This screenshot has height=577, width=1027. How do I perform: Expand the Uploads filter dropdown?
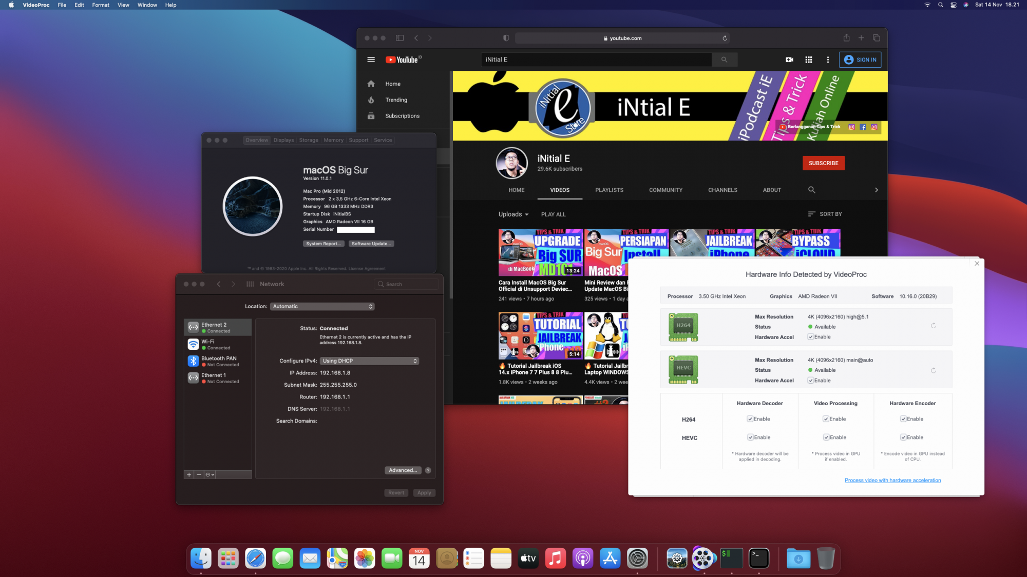click(513, 214)
